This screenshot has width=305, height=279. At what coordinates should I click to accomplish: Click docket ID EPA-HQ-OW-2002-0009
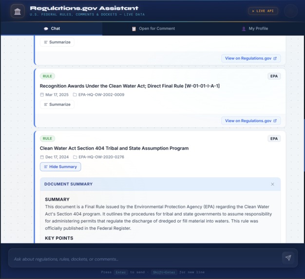[101, 94]
